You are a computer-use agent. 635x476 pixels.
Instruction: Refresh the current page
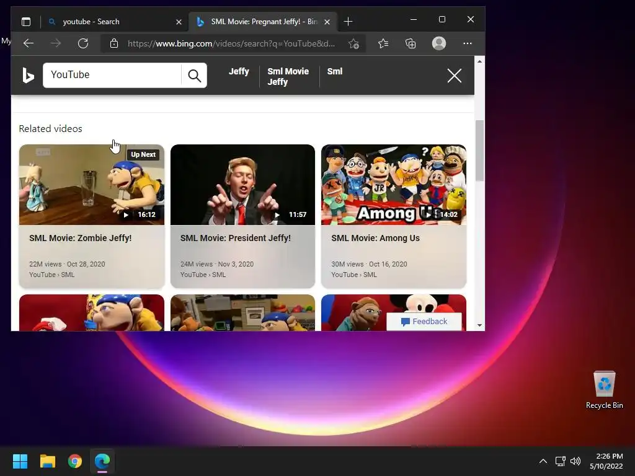[83, 43]
